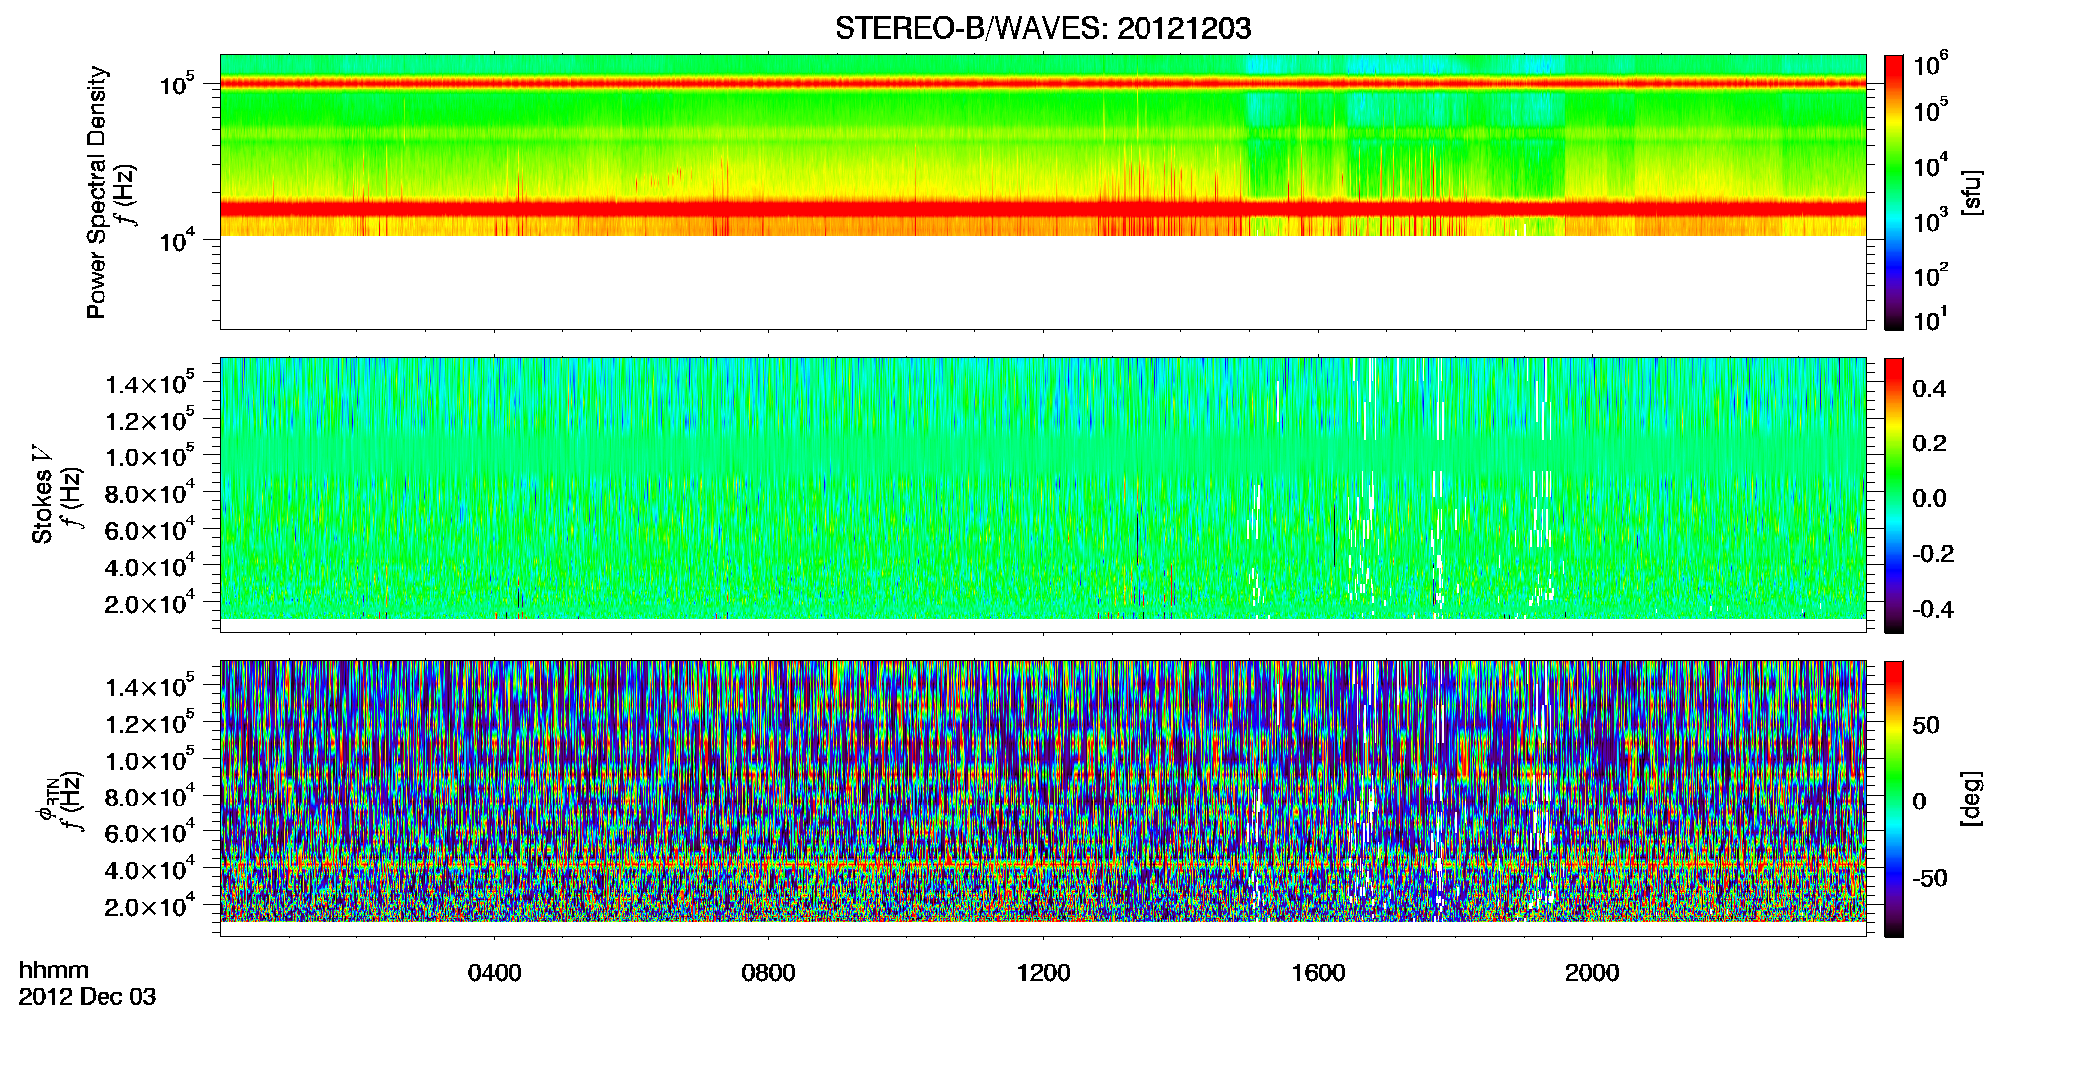The width and height of the screenshot is (2086, 1074).
Task: Click the -0.4 tick on Stokes colorbar
Action: pyautogui.click(x=1933, y=609)
